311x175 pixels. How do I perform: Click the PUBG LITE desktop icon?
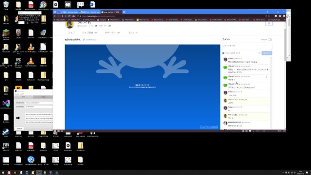coord(6,147)
